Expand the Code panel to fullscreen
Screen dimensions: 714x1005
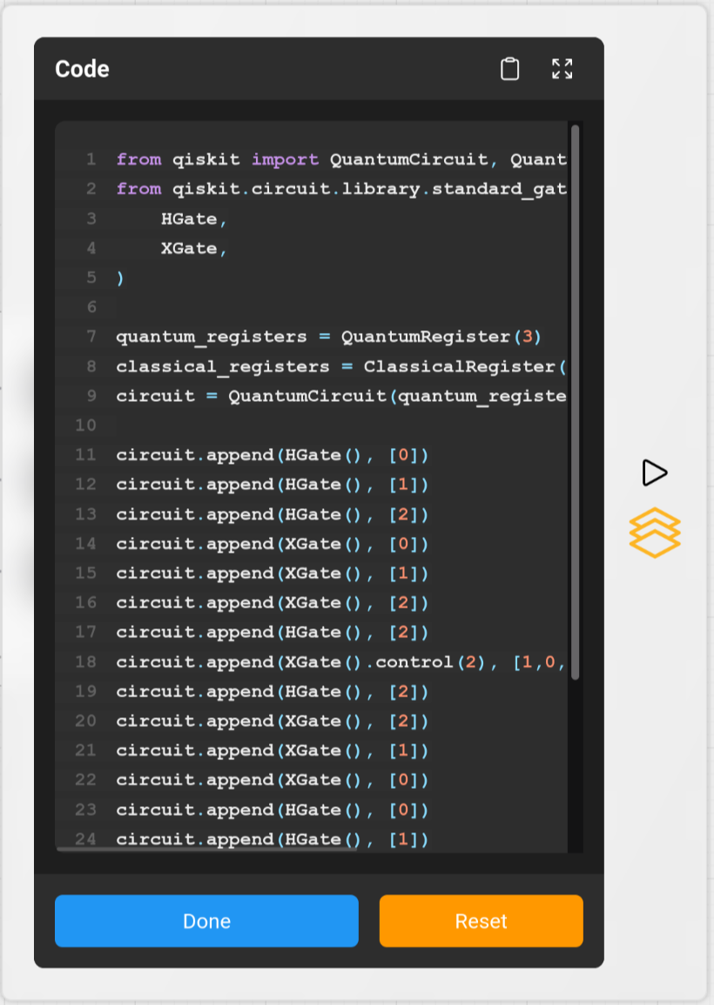562,69
